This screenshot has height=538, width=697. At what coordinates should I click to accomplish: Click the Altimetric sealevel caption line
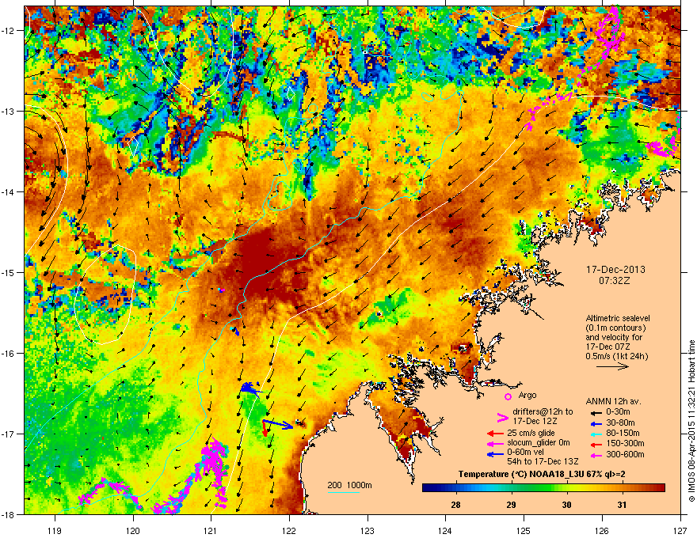[618, 318]
